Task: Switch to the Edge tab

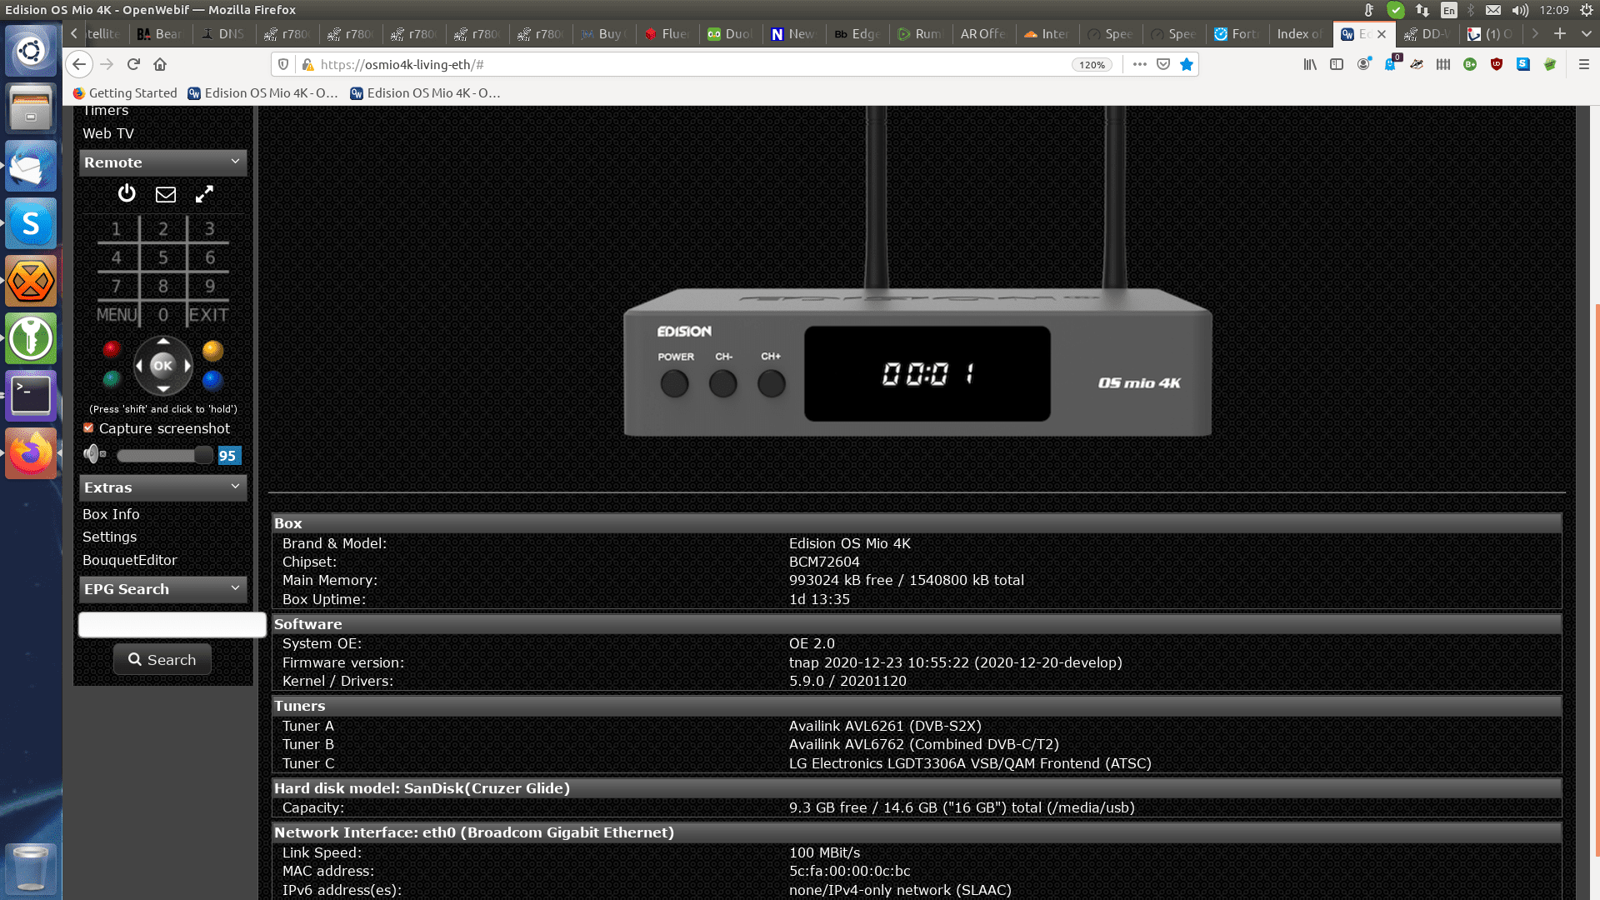Action: [856, 34]
